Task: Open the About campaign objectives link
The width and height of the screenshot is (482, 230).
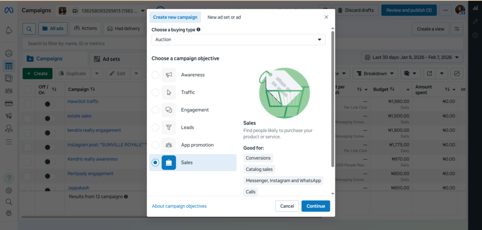Action: point(179,206)
